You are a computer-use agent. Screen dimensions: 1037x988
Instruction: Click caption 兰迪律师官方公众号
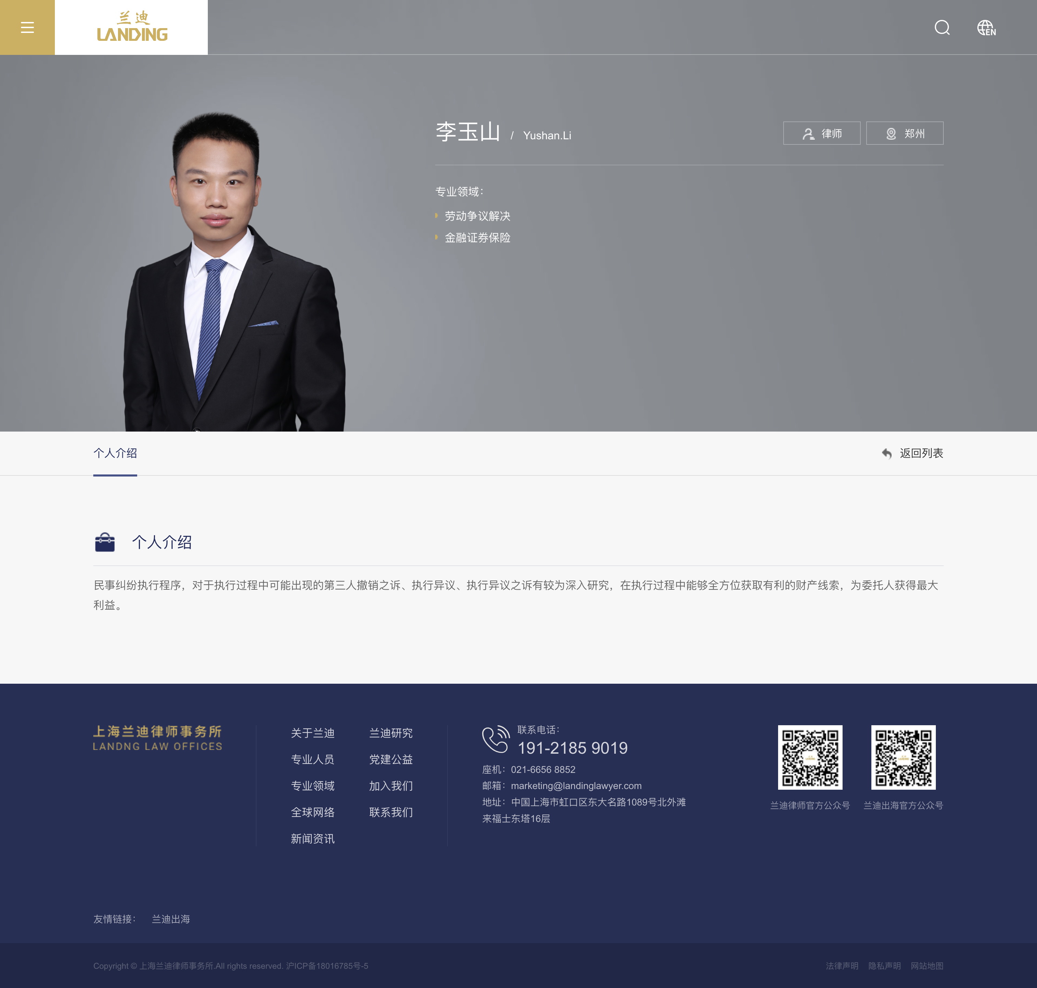(x=810, y=805)
